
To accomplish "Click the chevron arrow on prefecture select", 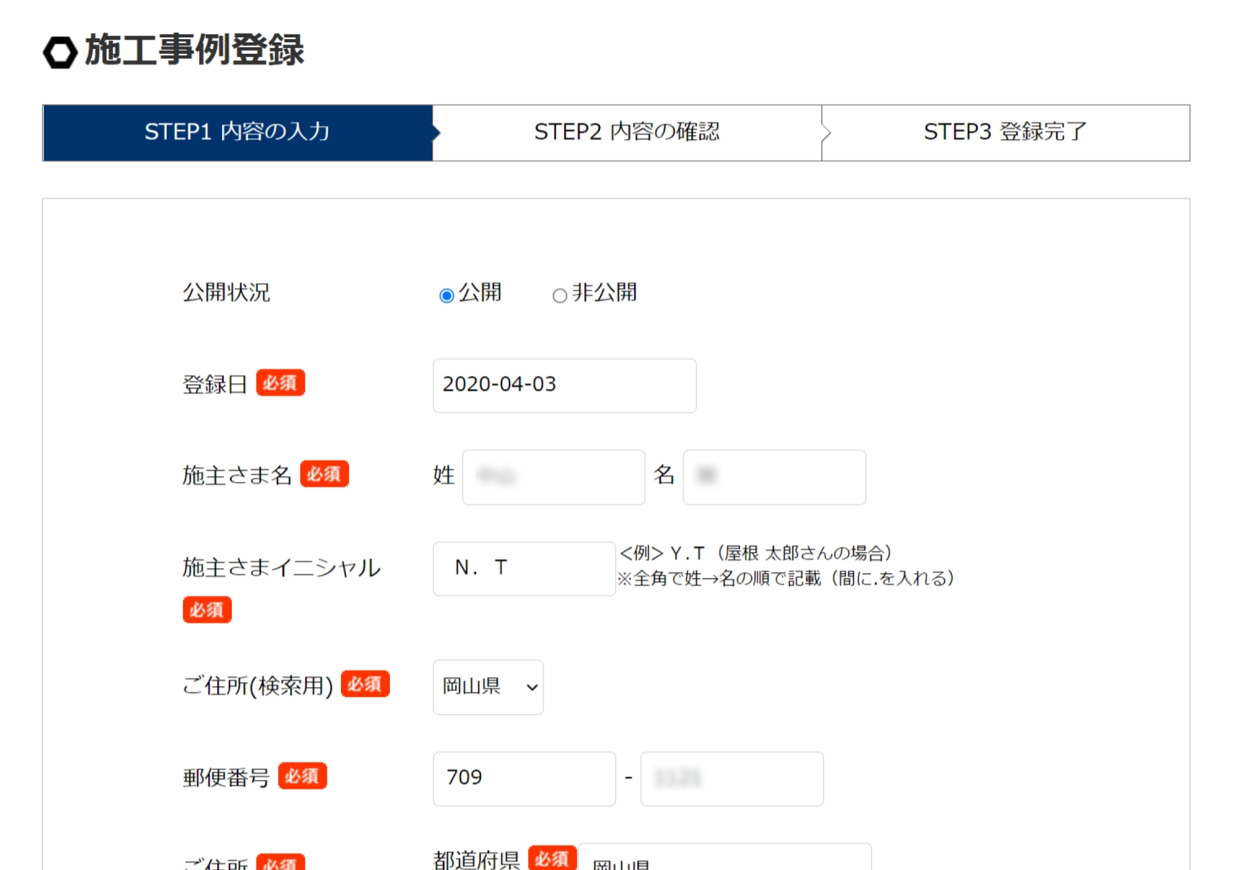I will click(x=531, y=687).
